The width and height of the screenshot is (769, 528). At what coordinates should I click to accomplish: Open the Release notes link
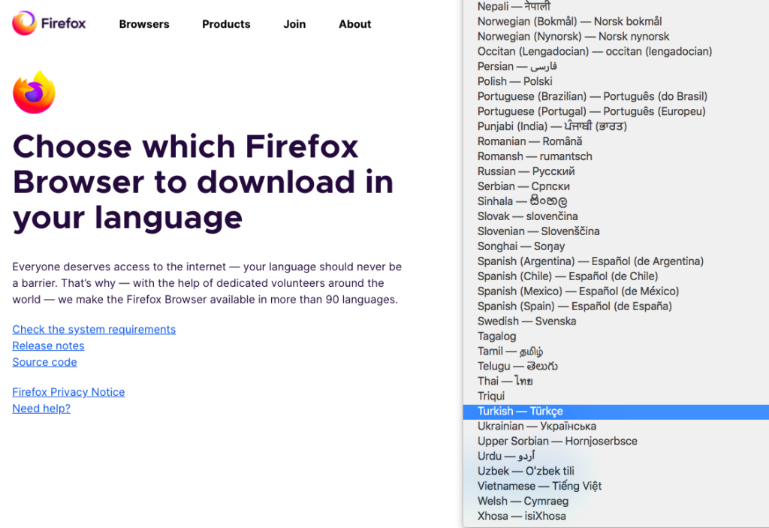click(48, 346)
